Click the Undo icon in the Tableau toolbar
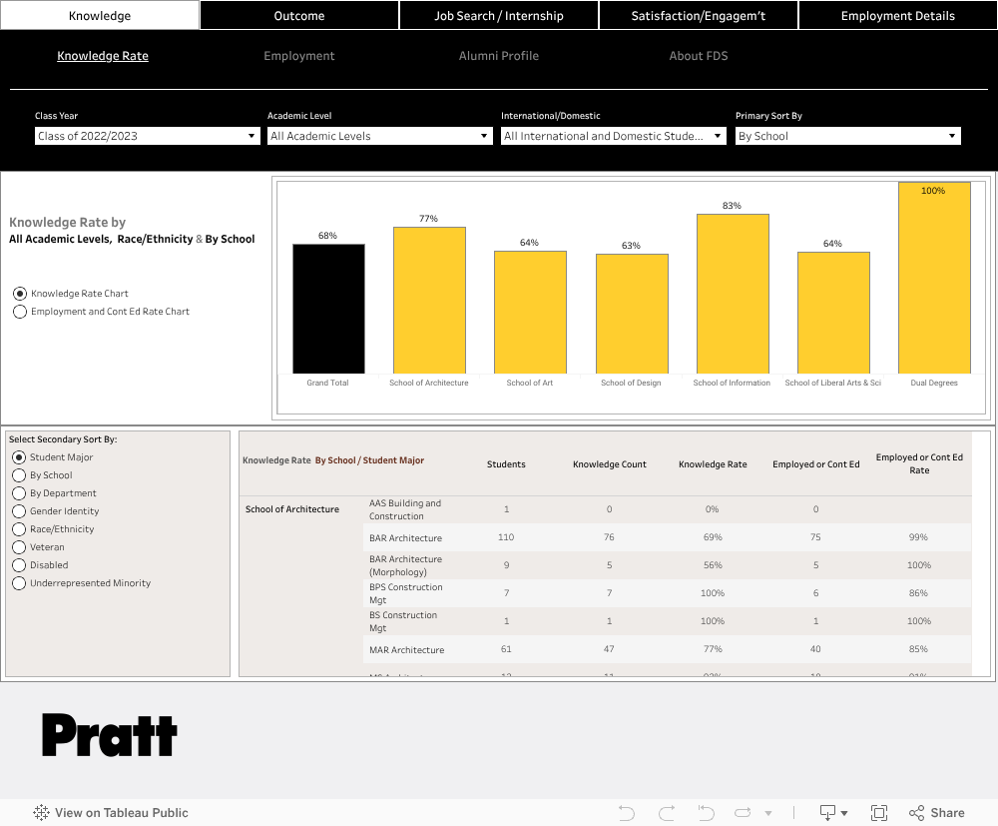The width and height of the screenshot is (998, 826). coord(627,813)
